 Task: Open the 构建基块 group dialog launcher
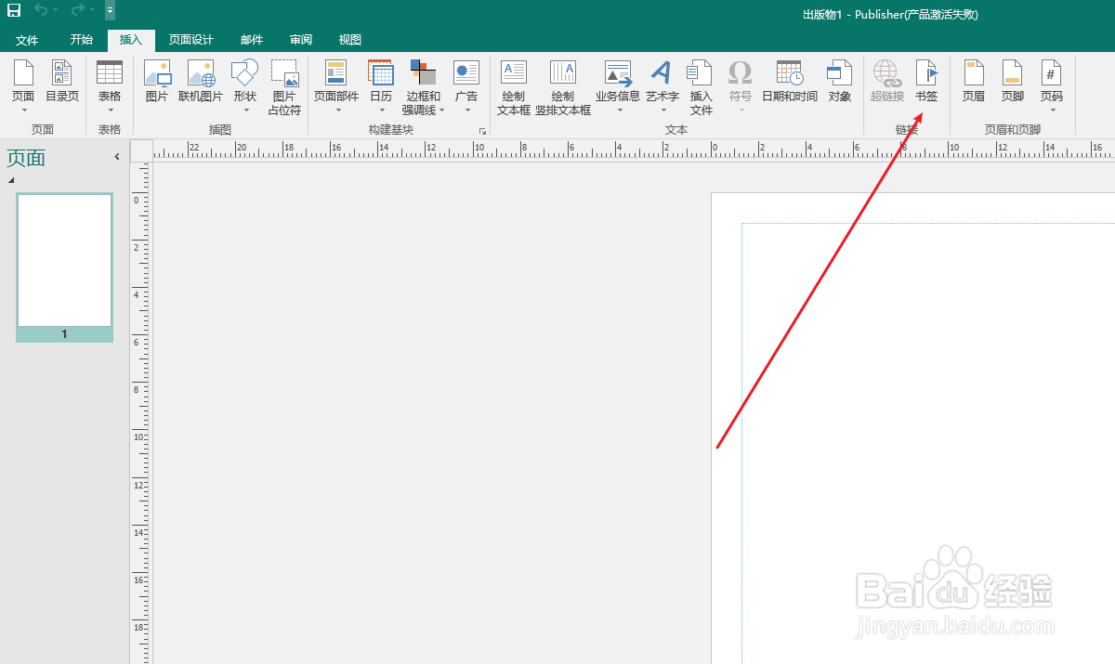click(482, 131)
